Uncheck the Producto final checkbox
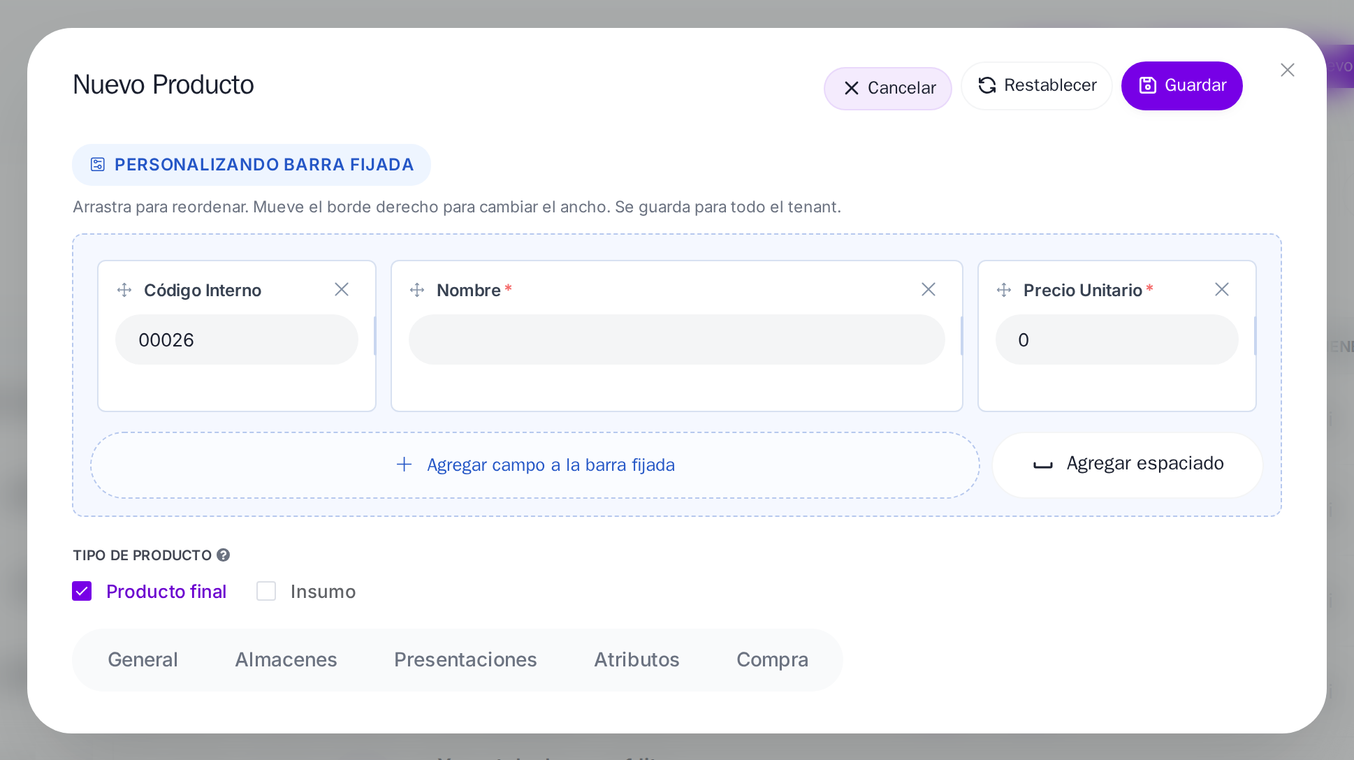Screen dimensions: 1354x760 point(82,591)
